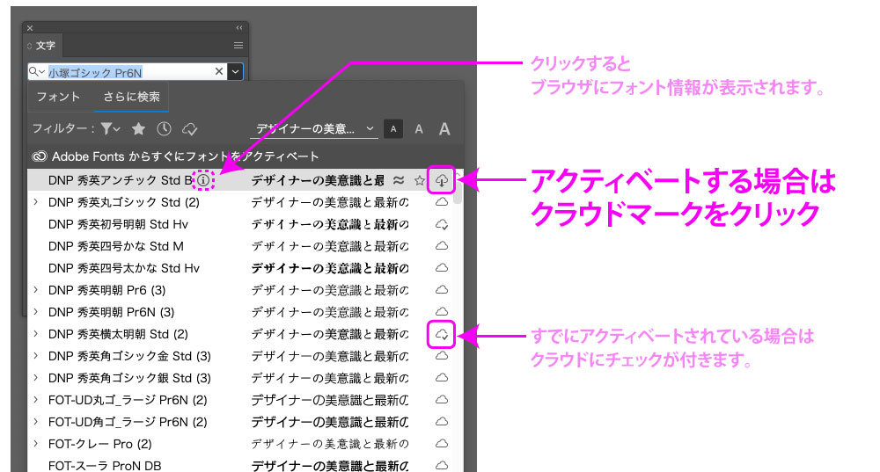The height and width of the screenshot is (472, 880).
Task: Activate DNP 秀英角ゴシック銀 Std cloud
Action: click(x=442, y=377)
